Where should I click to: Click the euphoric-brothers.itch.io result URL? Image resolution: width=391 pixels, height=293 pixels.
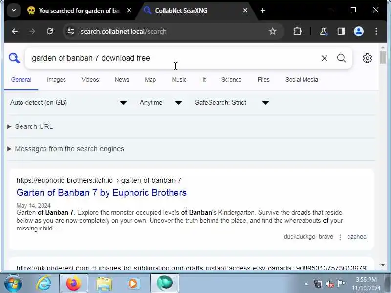99,180
